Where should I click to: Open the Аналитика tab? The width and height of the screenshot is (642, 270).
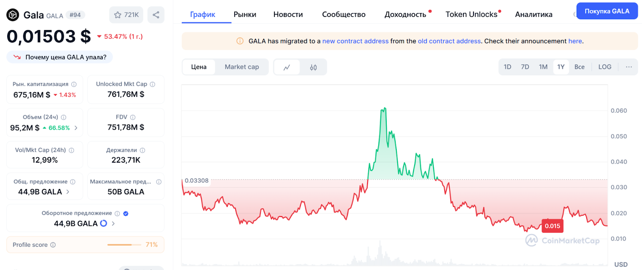(534, 14)
